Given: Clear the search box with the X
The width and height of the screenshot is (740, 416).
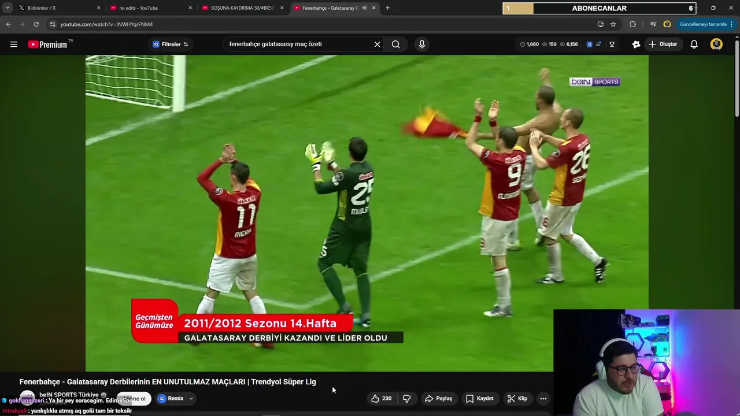Looking at the screenshot, I should point(377,44).
